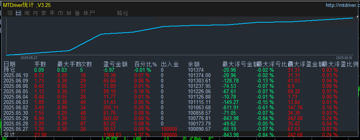This screenshot has width=360, height=140.
Task: Open the 币 currency tab
Action: [60, 13]
